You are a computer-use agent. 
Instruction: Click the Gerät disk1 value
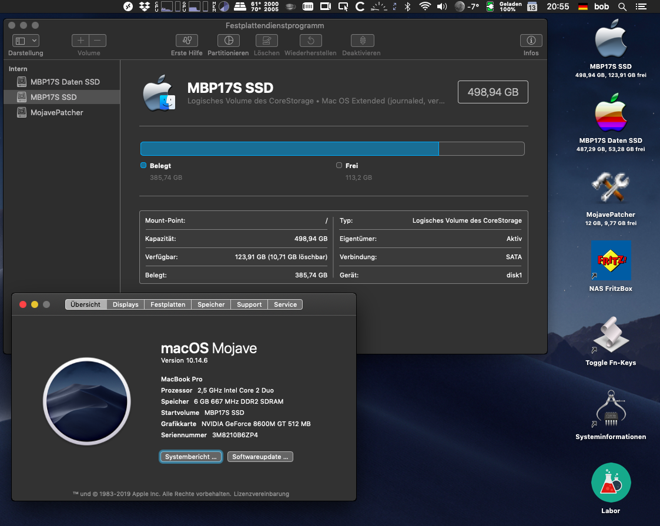(x=514, y=275)
